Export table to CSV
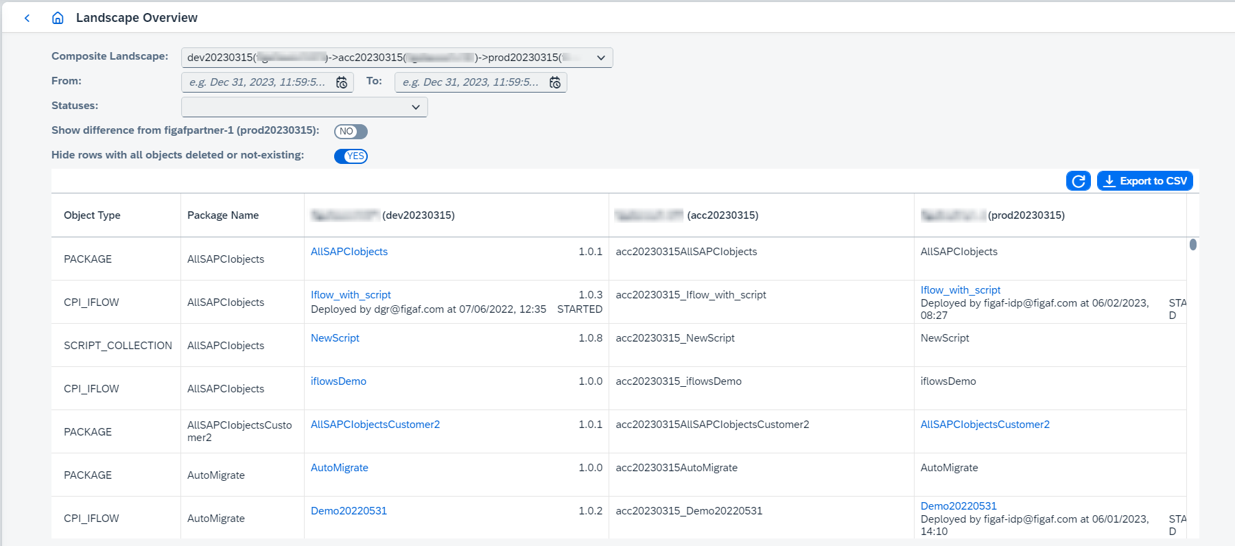1235x546 pixels. (1145, 181)
